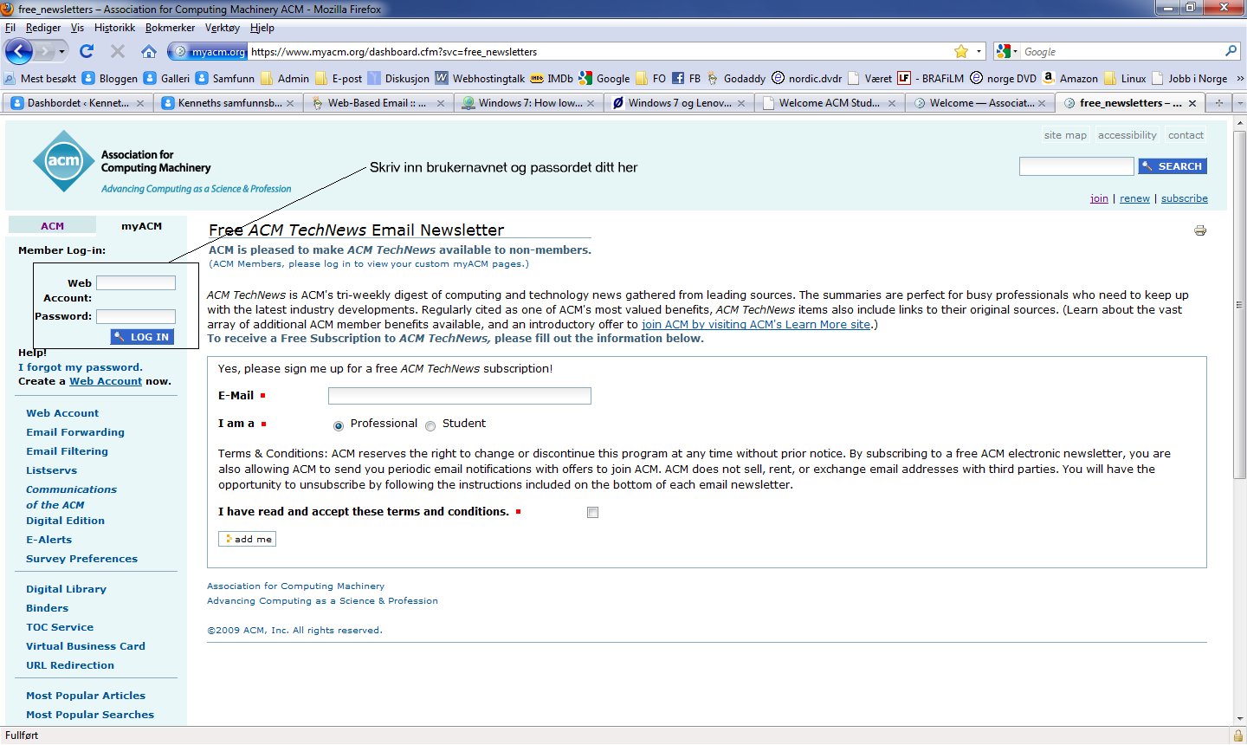Screen dimensions: 1247x745
Task: Click the myacm.org site identity button
Action: 208,51
